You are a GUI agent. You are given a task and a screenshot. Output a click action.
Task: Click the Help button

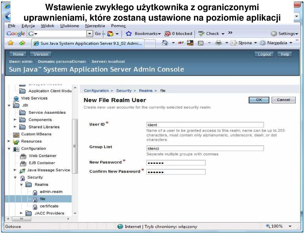[285, 54]
